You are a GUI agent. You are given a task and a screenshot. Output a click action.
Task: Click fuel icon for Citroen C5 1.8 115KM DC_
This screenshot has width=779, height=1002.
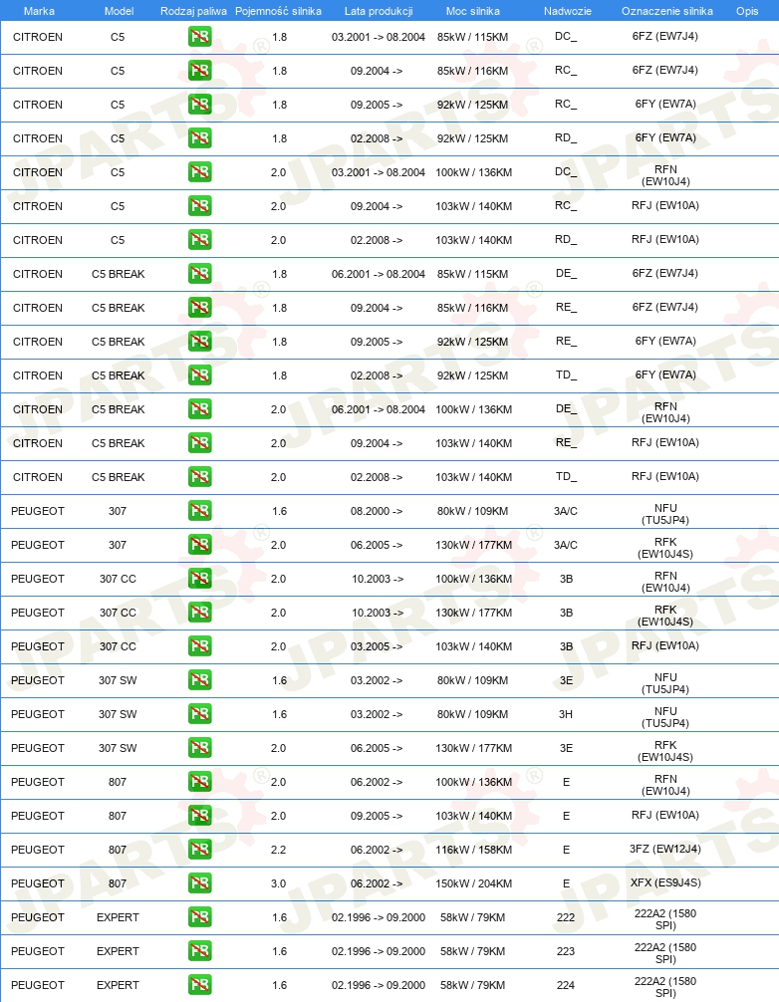(200, 37)
